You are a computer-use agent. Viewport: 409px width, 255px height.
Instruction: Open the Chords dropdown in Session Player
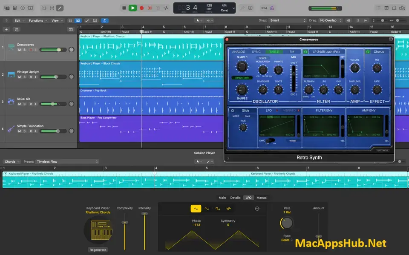tap(12, 161)
